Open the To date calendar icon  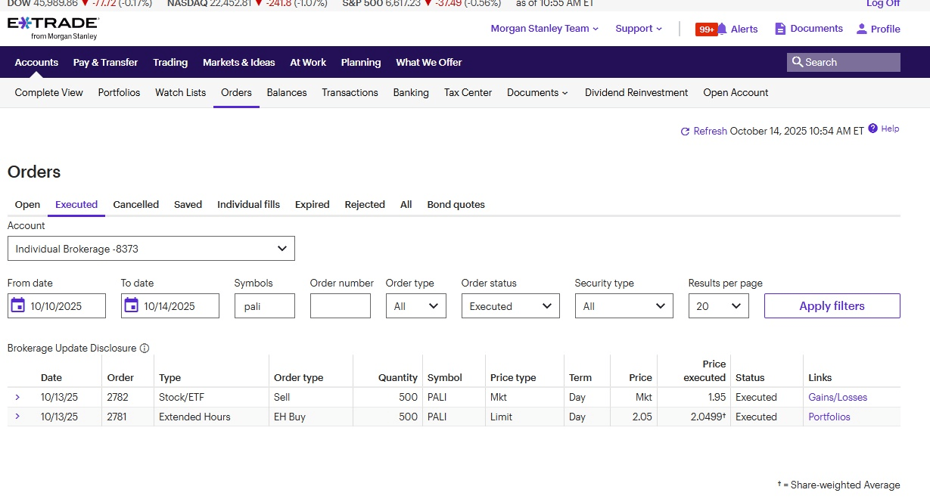pyautogui.click(x=132, y=305)
